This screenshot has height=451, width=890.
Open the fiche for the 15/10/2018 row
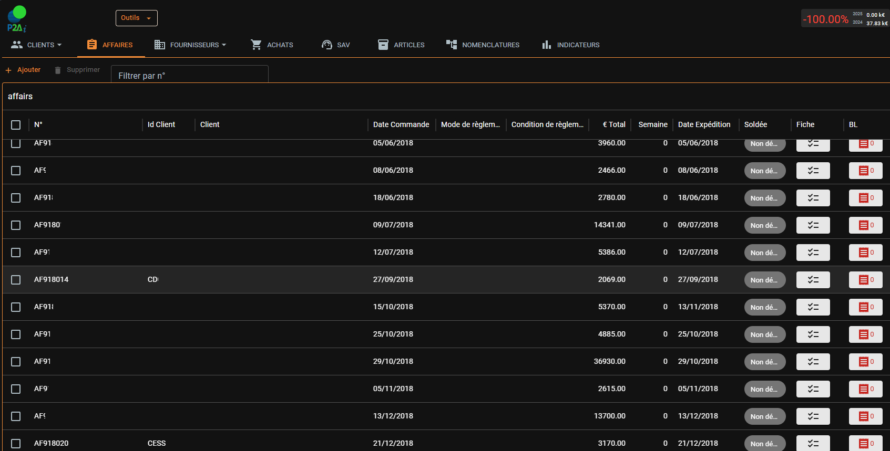click(x=813, y=307)
